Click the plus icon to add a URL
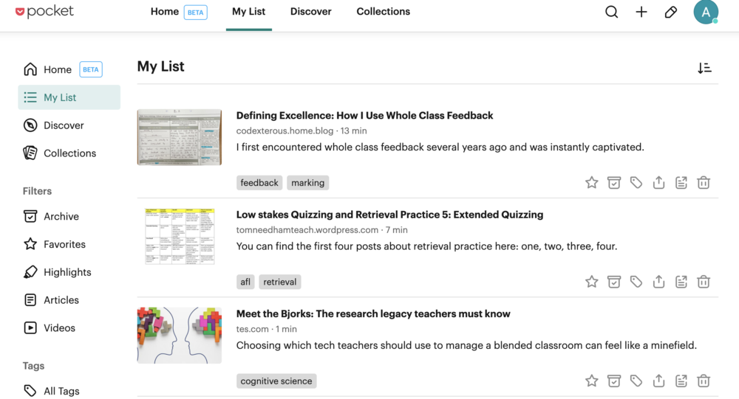The height and width of the screenshot is (399, 739). click(641, 12)
